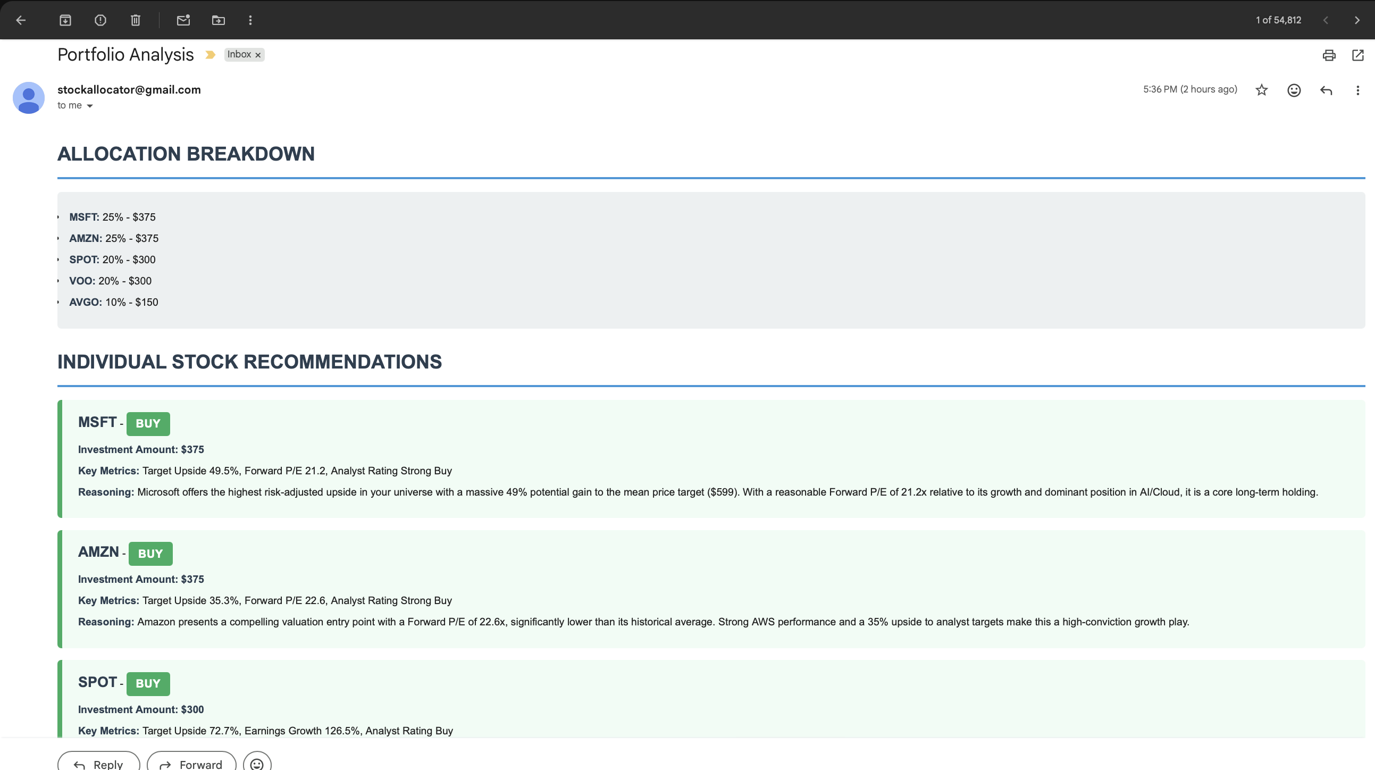
Task: Archive this Portfolio Analysis email
Action: [x=65, y=20]
